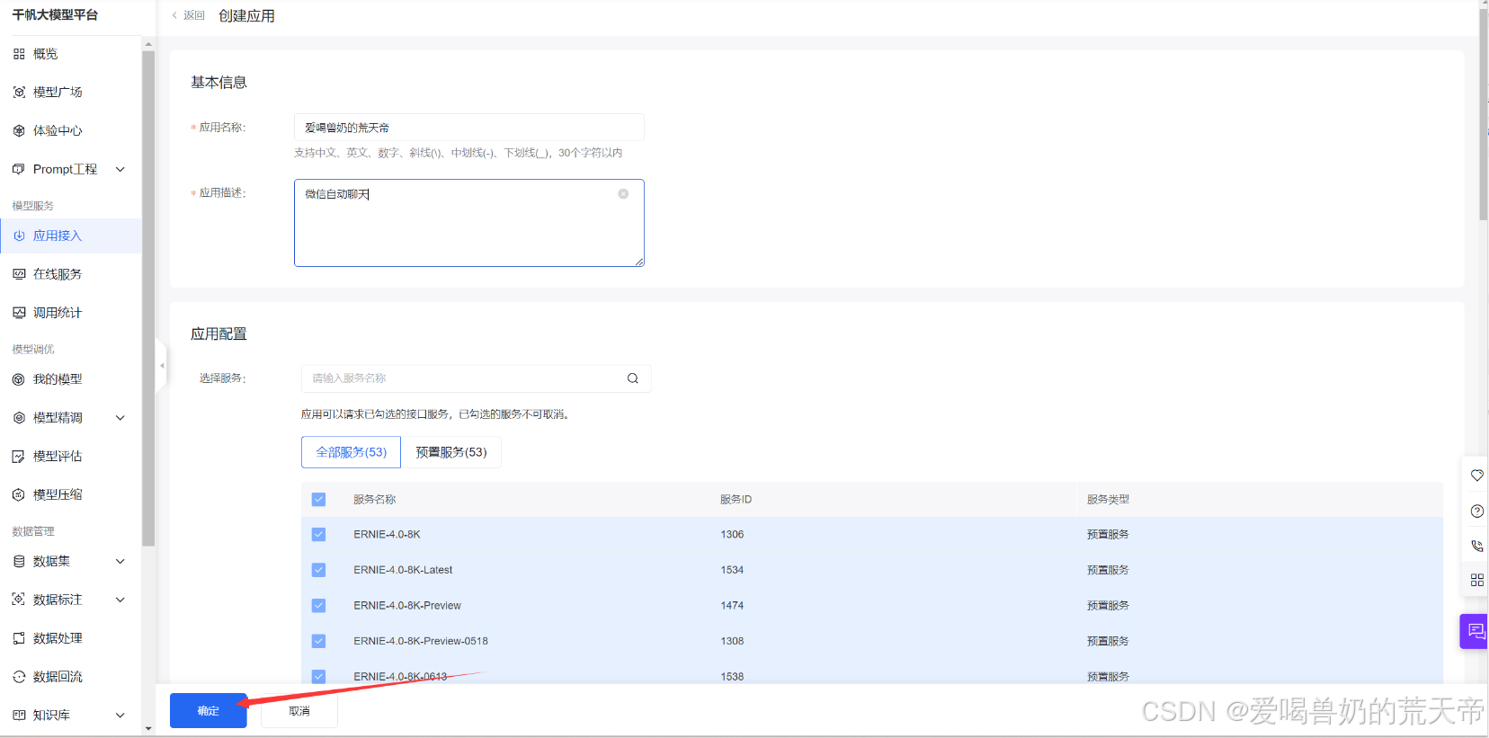Open the help question-mark icon on right rail
The height and width of the screenshot is (738, 1489).
pyautogui.click(x=1476, y=511)
